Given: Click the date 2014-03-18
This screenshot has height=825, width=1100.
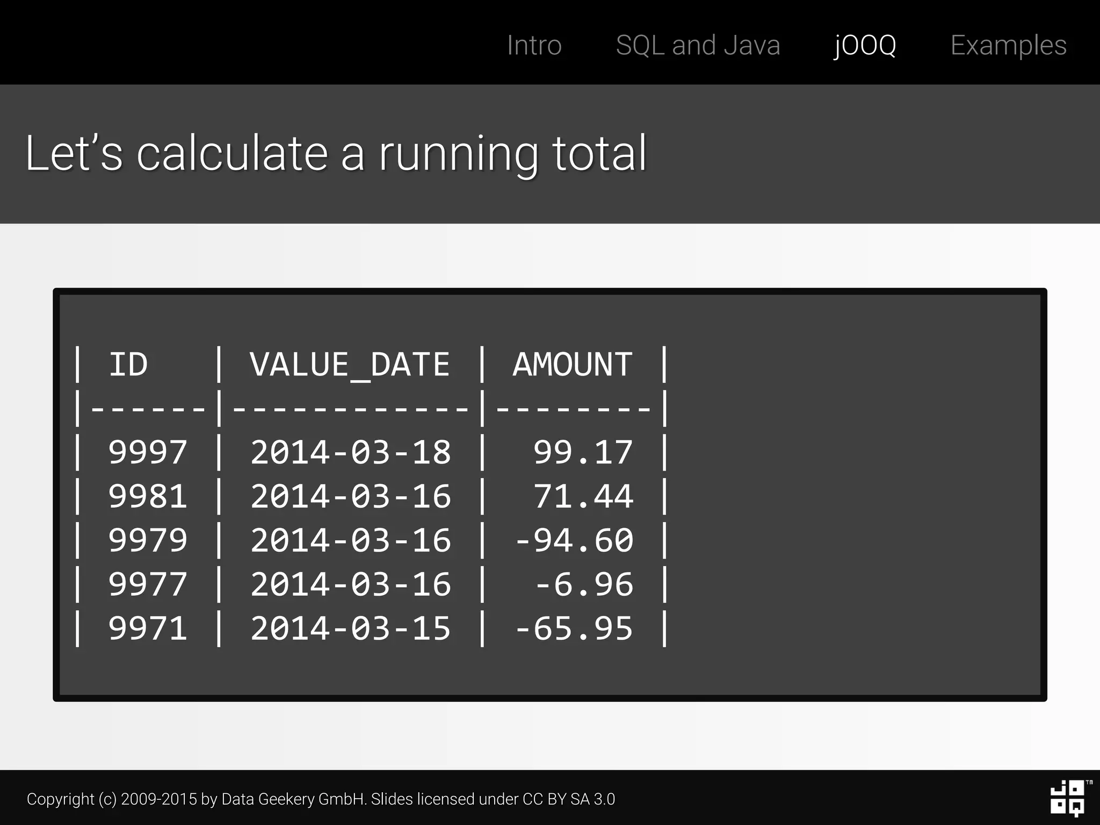Looking at the screenshot, I should (x=350, y=452).
